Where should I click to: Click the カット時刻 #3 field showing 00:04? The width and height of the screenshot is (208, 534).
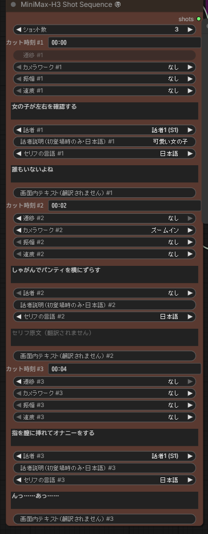(124, 369)
